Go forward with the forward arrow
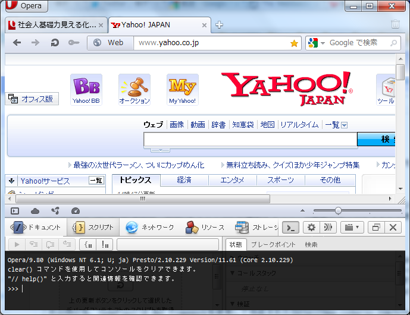Viewport: 410px width, 315px height. tap(35, 43)
